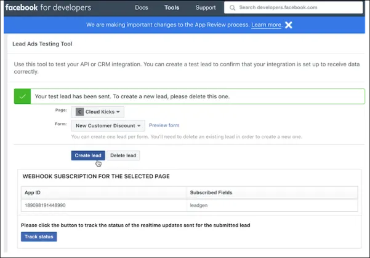Image resolution: width=370 pixels, height=258 pixels.
Task: Focus the developers.facebook.com search field
Action: tap(293, 7)
